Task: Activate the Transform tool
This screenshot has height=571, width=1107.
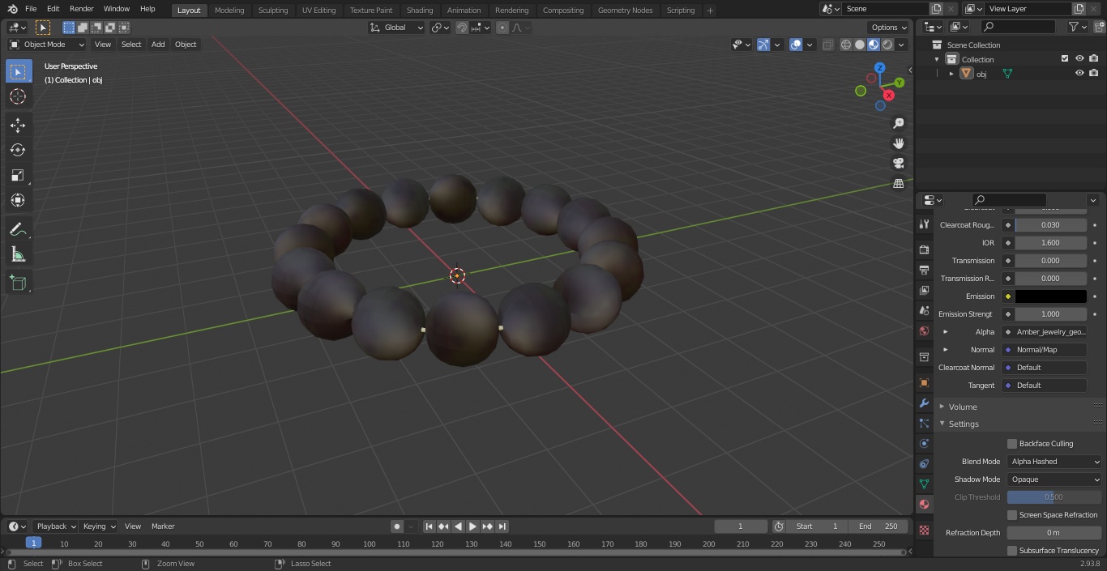Action: coord(18,200)
